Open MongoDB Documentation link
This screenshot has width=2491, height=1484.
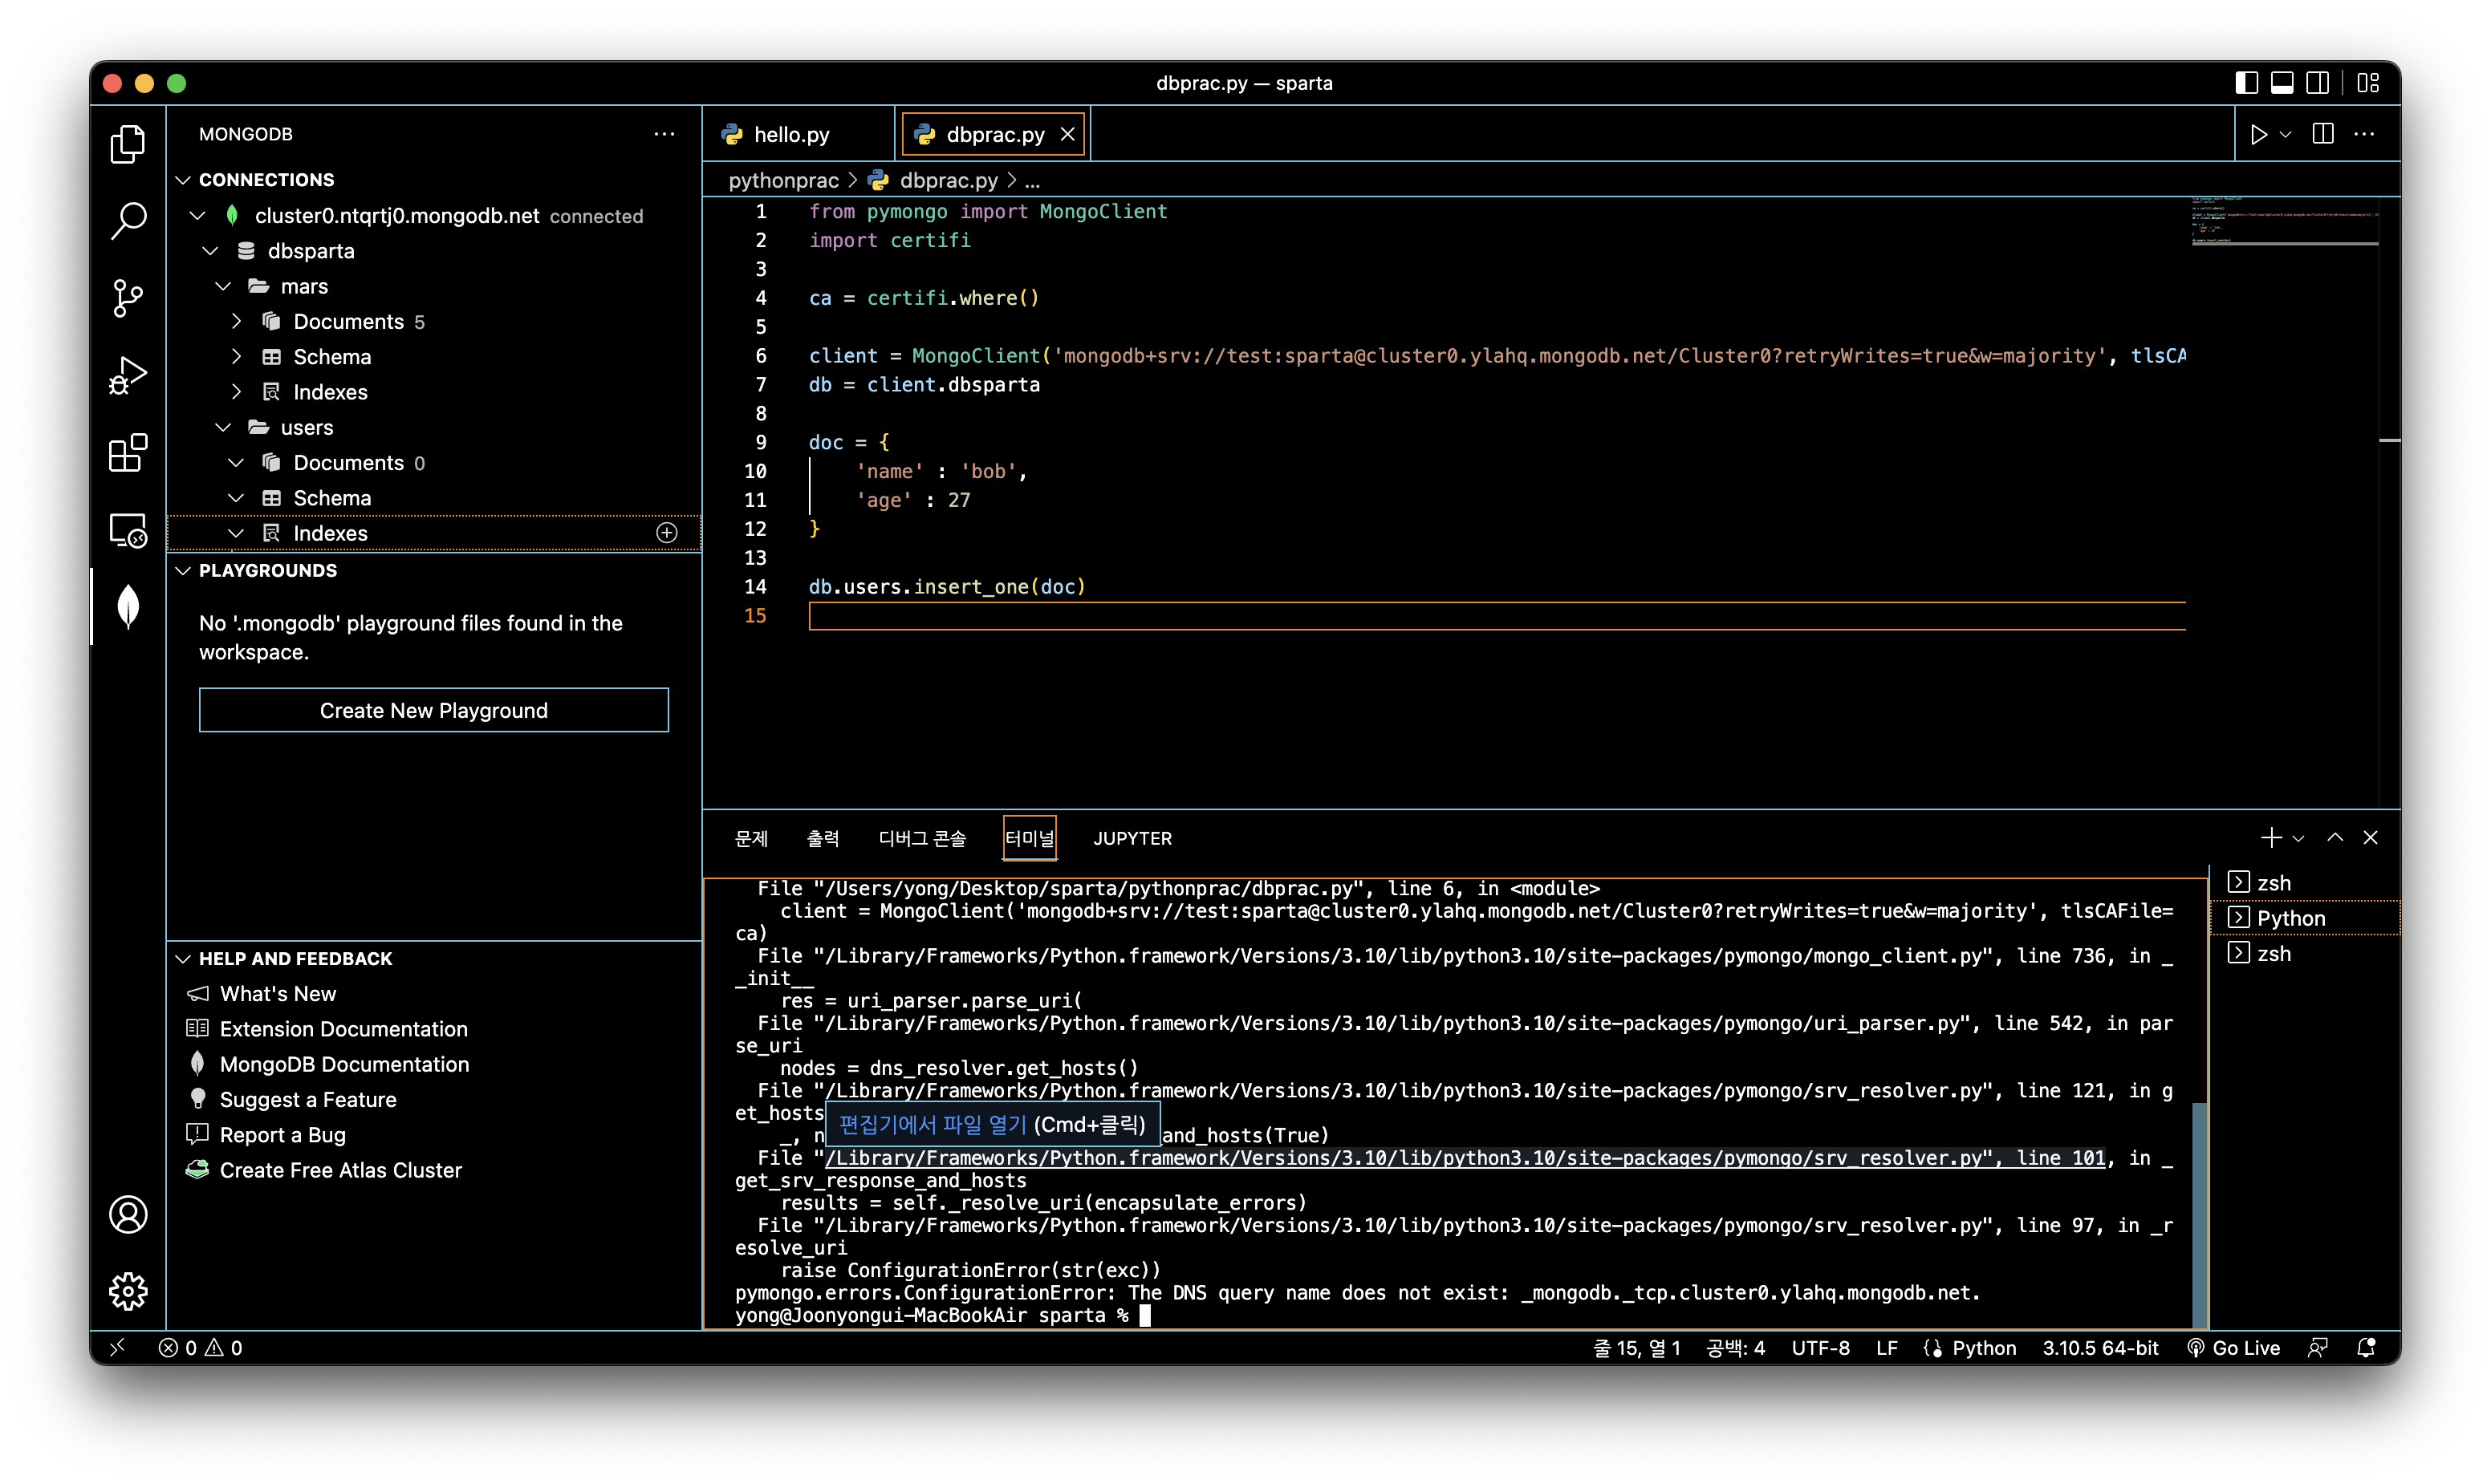pyautogui.click(x=344, y=1064)
